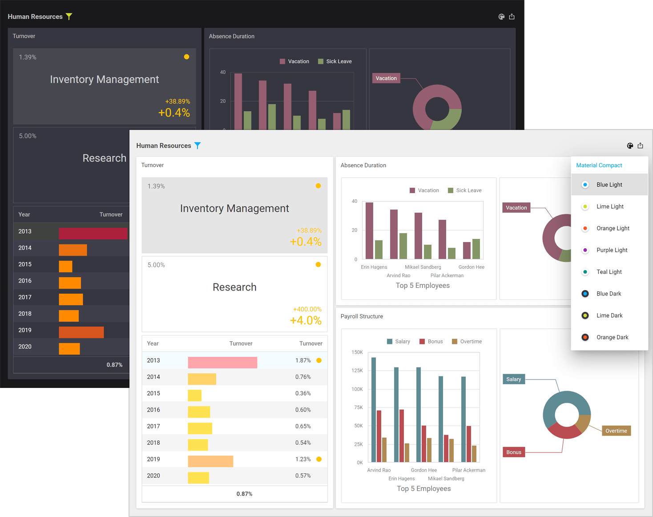Open the Material Compact theme link
Screen dimensions: 653x517
point(599,165)
